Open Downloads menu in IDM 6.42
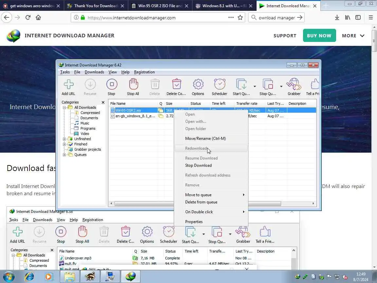 pyautogui.click(x=94, y=72)
